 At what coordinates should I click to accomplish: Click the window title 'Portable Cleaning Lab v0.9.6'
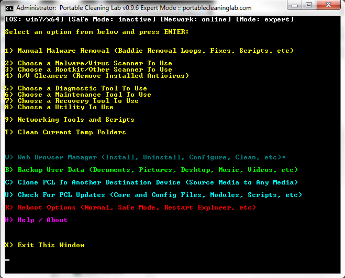tap(99, 8)
